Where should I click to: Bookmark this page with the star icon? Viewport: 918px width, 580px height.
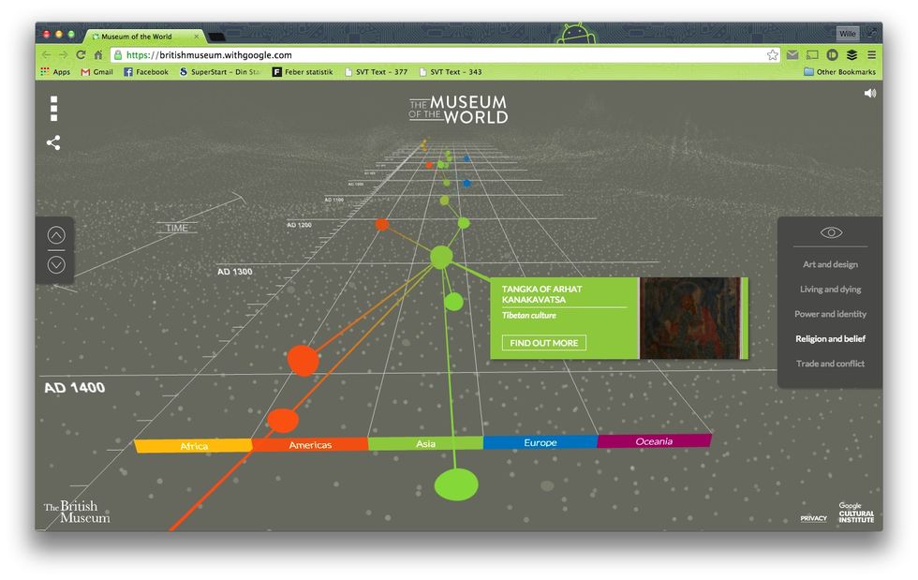[x=772, y=55]
